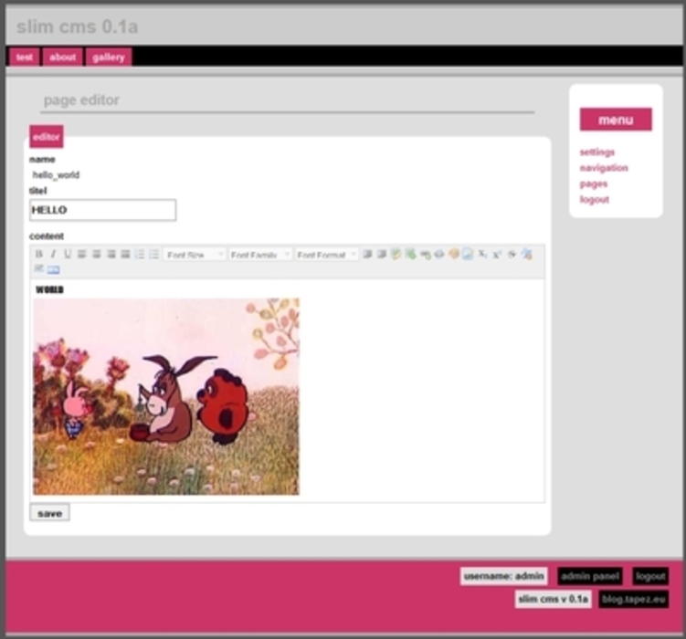The height and width of the screenshot is (639, 686).
Task: Open navigation from the side menu
Action: click(604, 168)
